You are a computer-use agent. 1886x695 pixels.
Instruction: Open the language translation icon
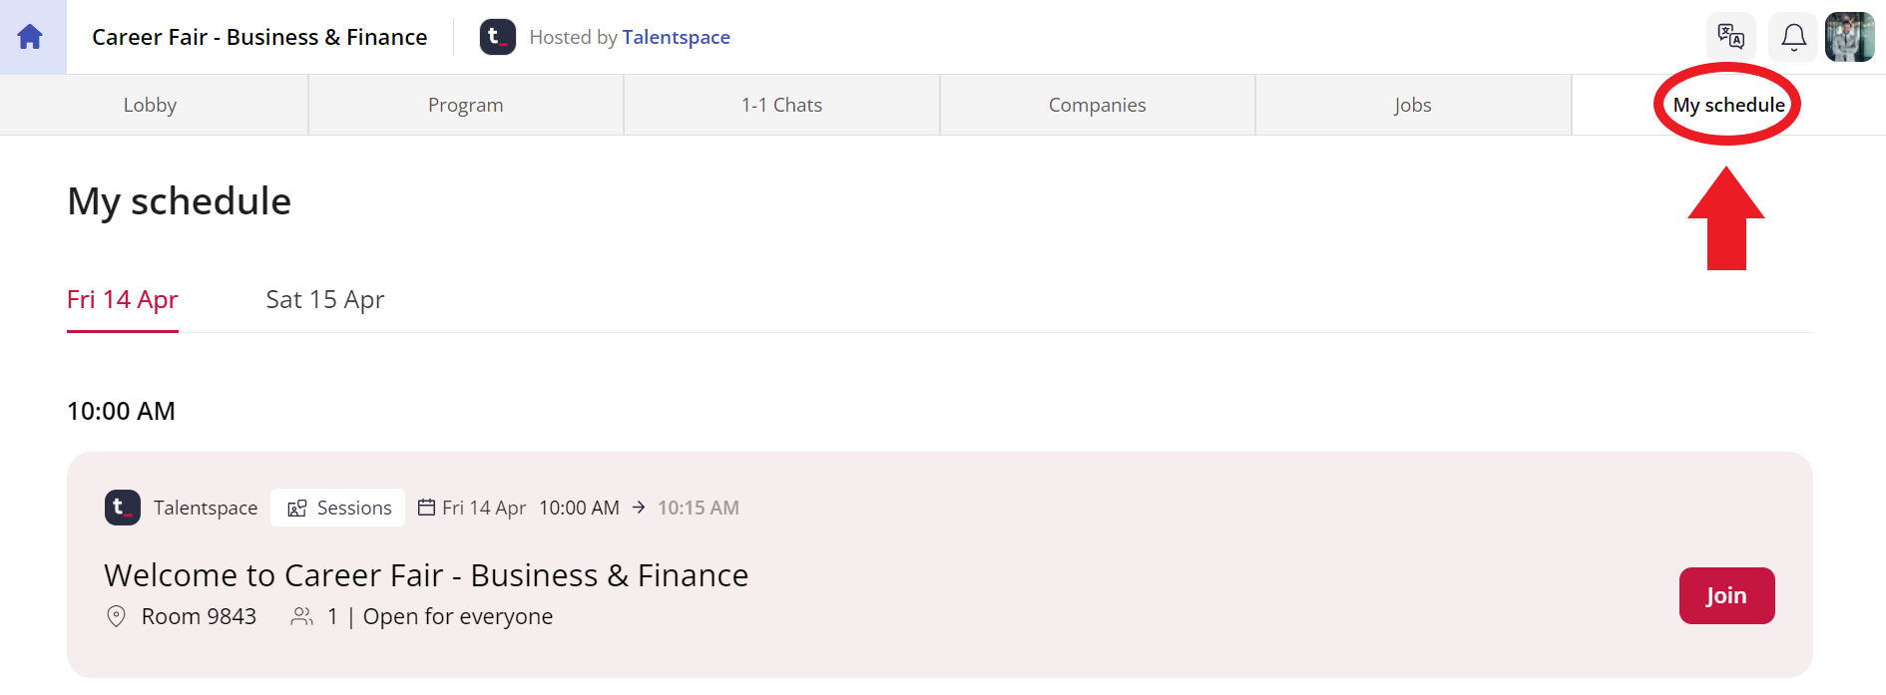click(1730, 37)
